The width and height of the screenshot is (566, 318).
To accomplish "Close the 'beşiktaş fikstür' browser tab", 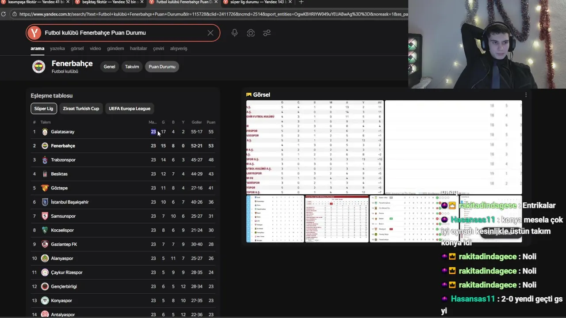I will [x=141, y=2].
